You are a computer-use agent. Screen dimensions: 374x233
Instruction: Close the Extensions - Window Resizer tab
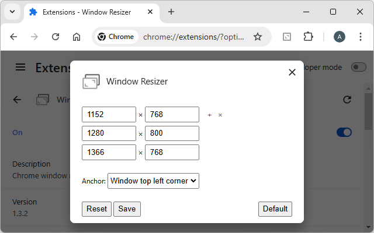150,12
